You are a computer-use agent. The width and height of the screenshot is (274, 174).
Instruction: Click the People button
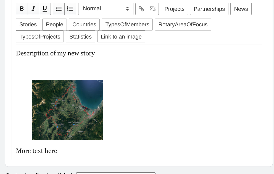54,25
